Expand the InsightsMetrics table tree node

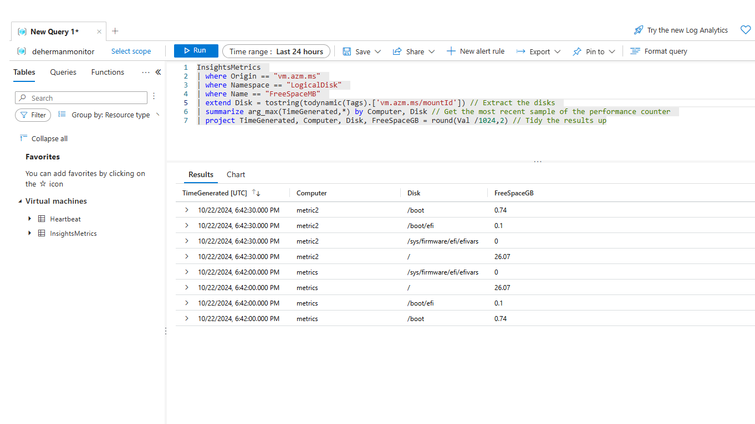[30, 233]
